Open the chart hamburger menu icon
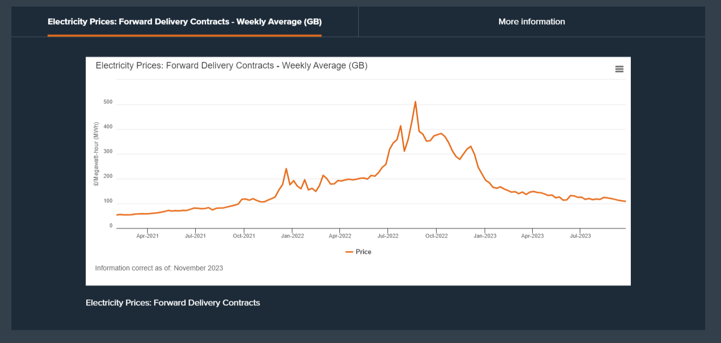The height and width of the screenshot is (343, 721). 619,69
